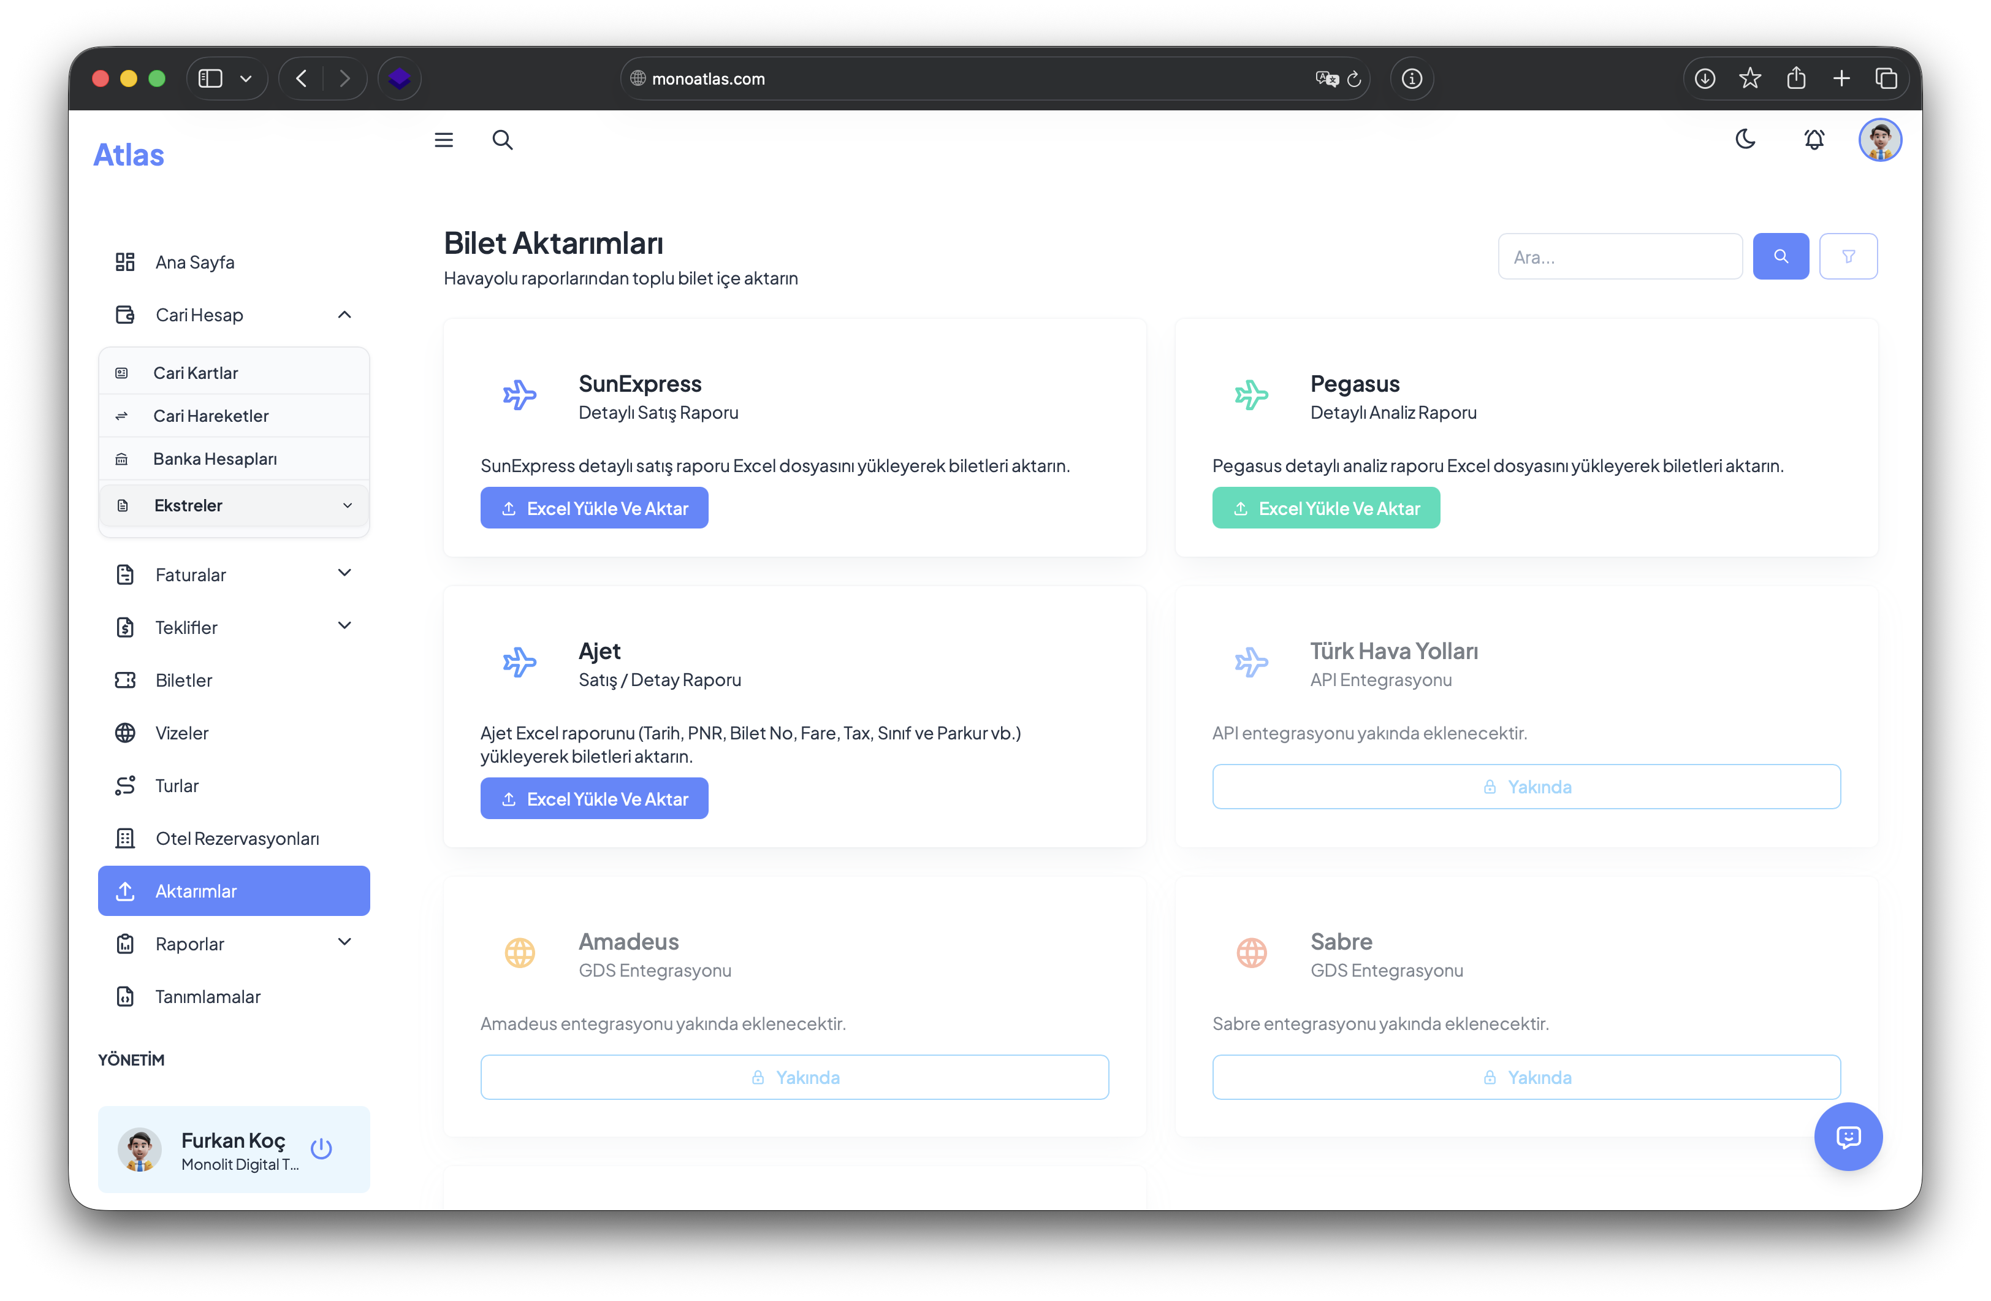This screenshot has height=1301, width=1991.
Task: Collapse the Cari Hesap menu chevron
Action: coord(344,315)
